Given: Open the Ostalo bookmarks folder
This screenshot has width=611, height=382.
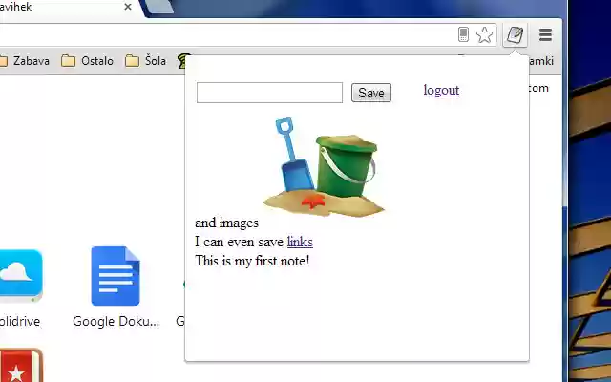Looking at the screenshot, I should point(87,61).
